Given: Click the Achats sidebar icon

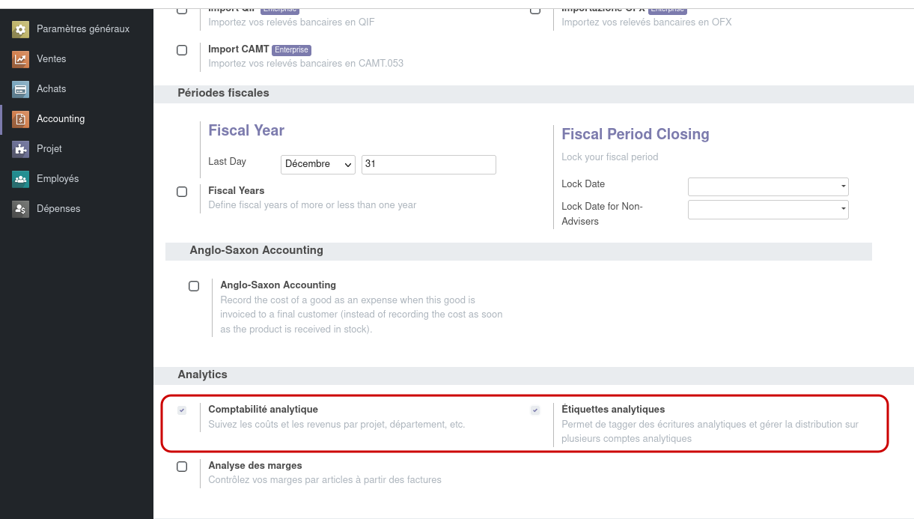Looking at the screenshot, I should (19, 88).
